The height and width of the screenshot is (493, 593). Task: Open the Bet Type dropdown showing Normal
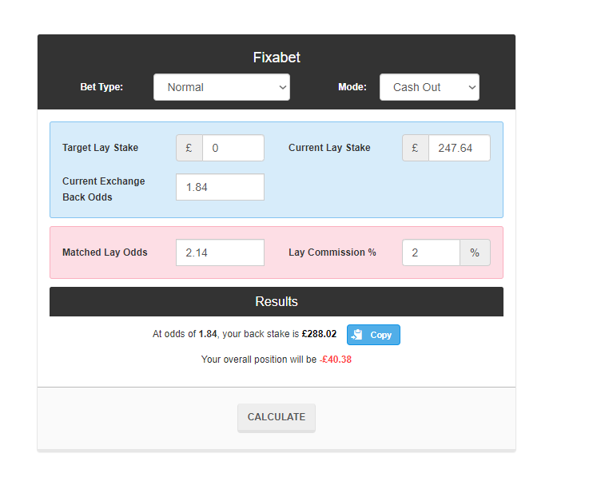pos(221,87)
